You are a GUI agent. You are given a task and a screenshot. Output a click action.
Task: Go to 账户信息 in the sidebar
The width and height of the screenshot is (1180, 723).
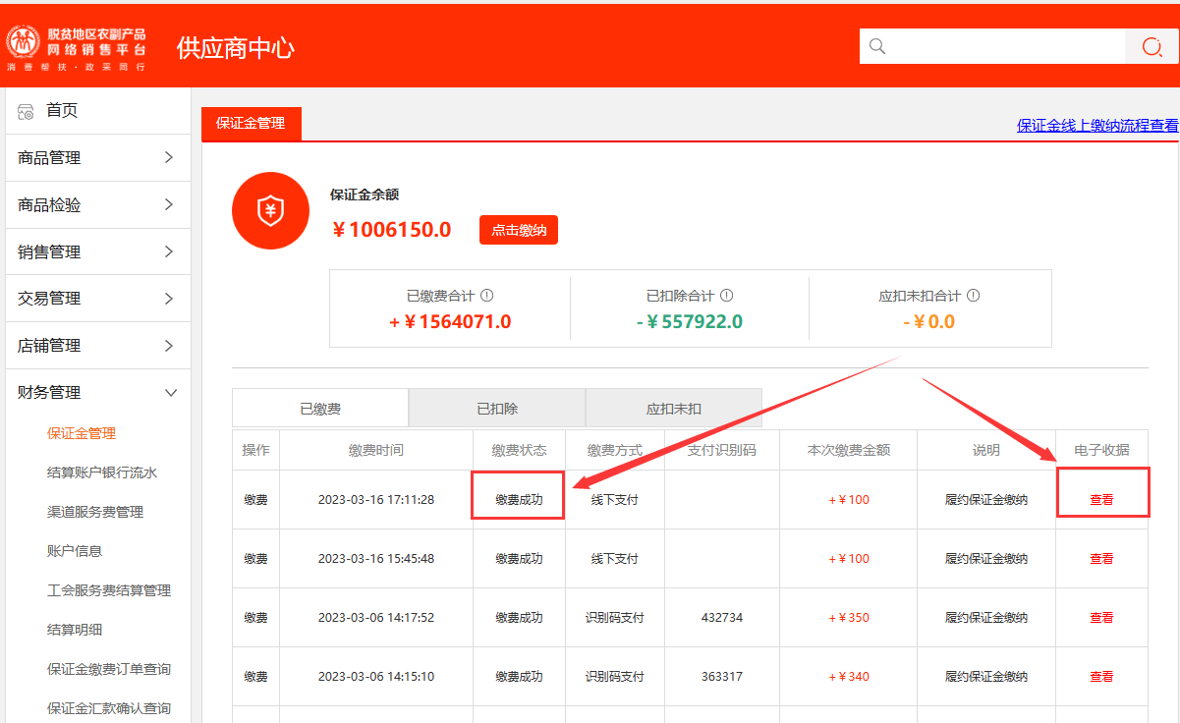pyautogui.click(x=75, y=551)
